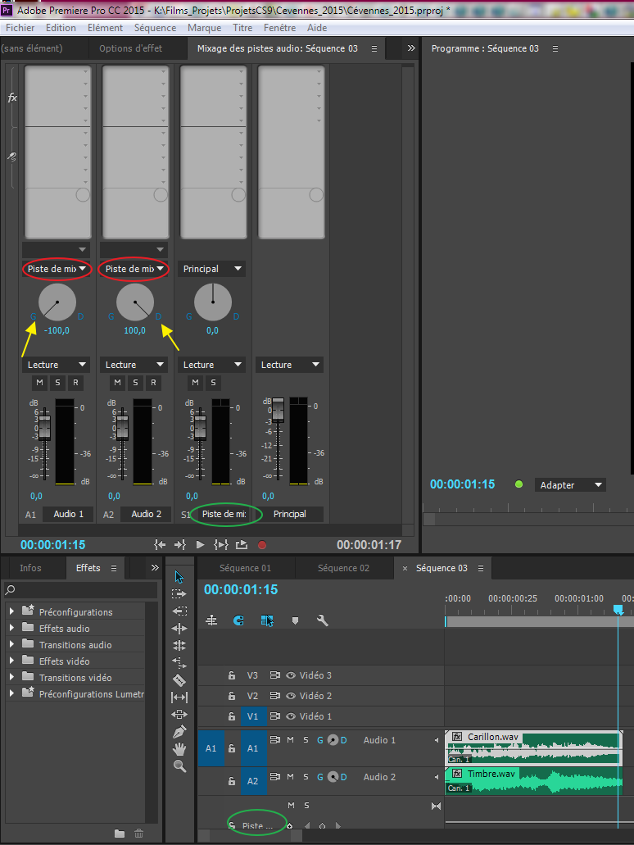Select the Zoom magnifier tool
This screenshot has height=845, width=634.
pyautogui.click(x=179, y=765)
